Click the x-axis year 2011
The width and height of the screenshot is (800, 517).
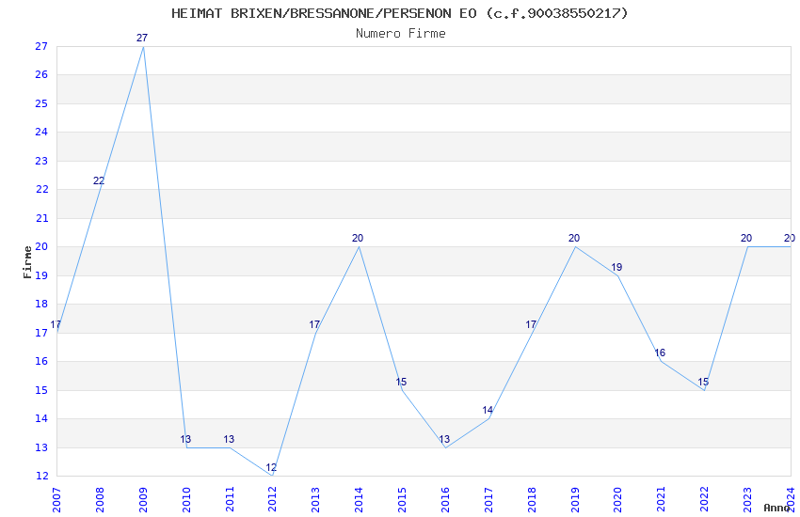[x=230, y=500]
